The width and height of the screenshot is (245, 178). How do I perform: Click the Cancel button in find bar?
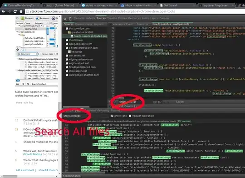180,102
